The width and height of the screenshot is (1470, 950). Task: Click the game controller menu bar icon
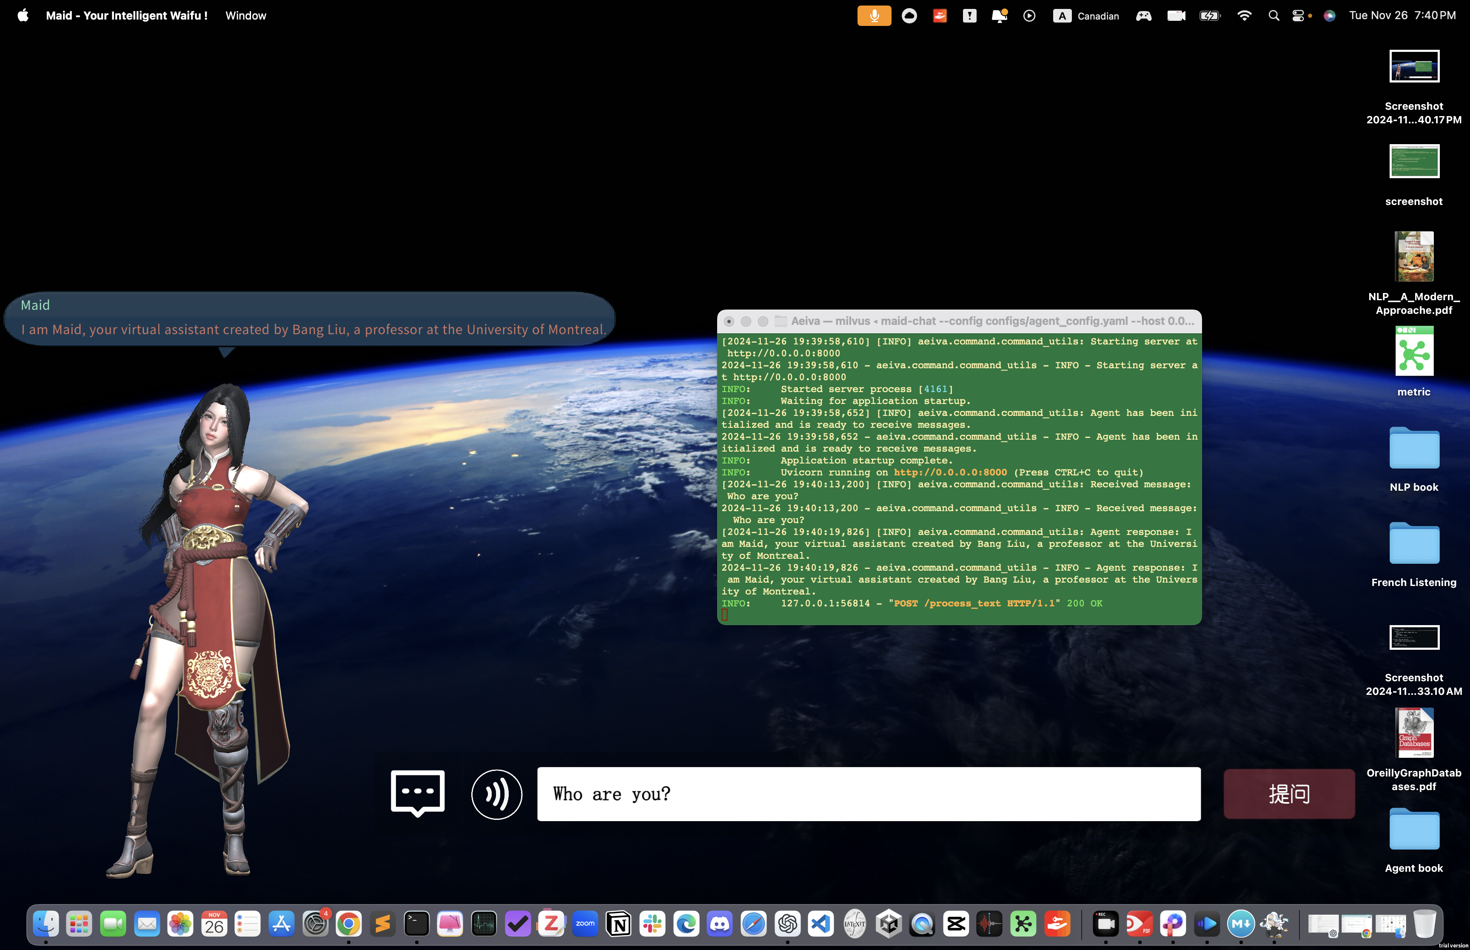[1144, 15]
